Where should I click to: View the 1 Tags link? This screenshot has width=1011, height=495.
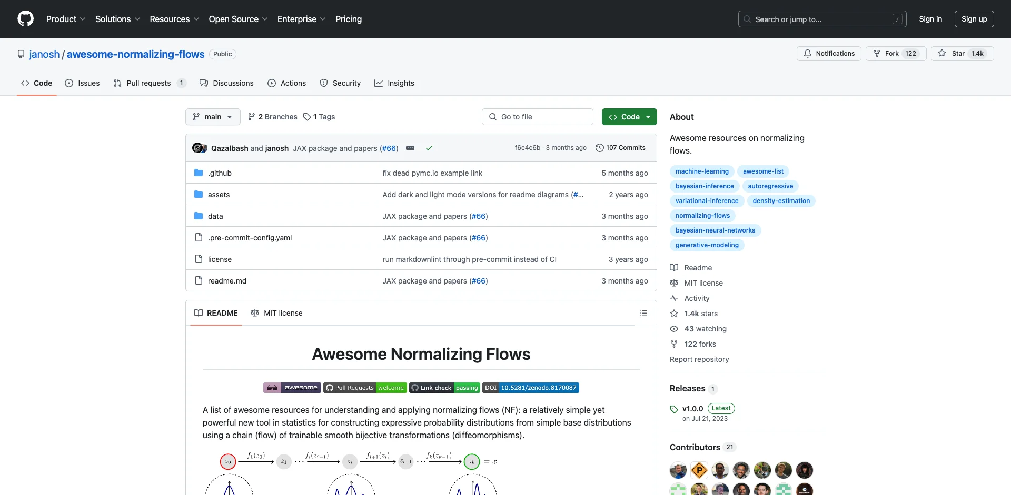pos(319,117)
